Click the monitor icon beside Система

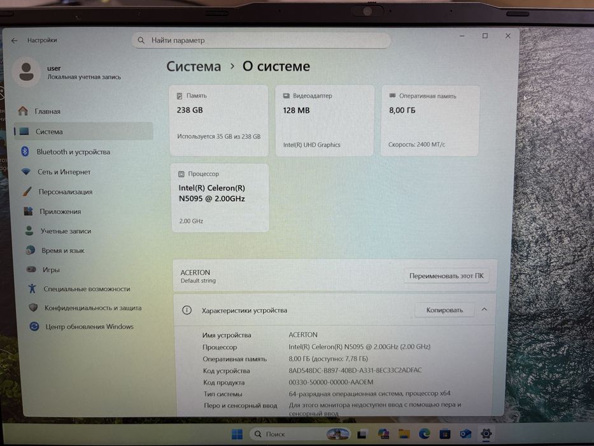(24, 131)
